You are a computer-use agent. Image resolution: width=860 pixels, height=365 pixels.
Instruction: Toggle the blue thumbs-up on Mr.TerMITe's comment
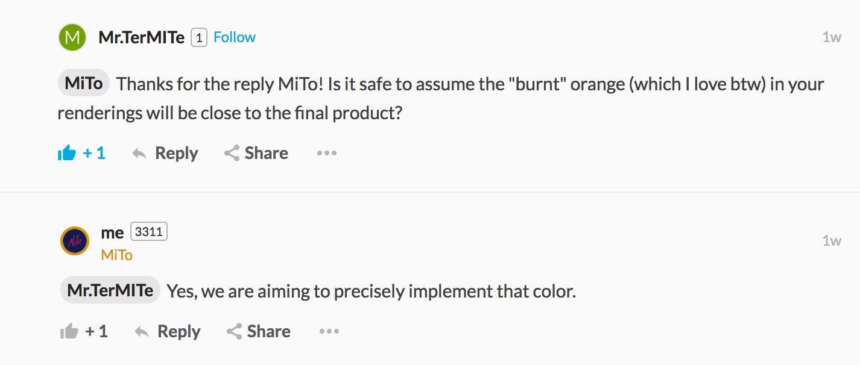coord(67,154)
